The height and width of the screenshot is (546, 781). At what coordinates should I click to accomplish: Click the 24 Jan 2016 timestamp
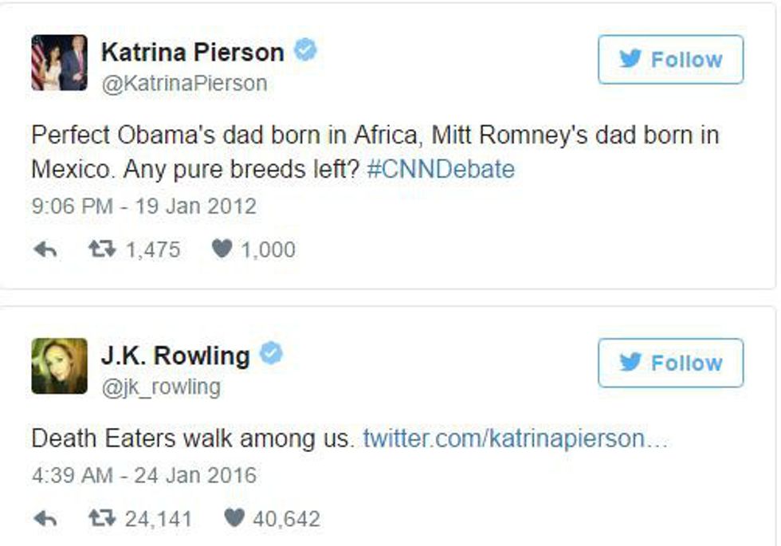144,477
